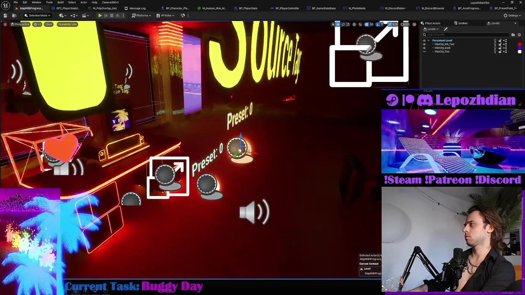Open camera speed setting in viewport

[x=405, y=24]
